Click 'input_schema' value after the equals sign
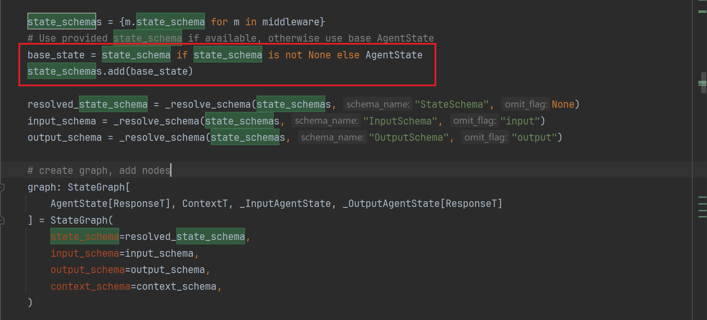This screenshot has width=707, height=320. coord(159,253)
